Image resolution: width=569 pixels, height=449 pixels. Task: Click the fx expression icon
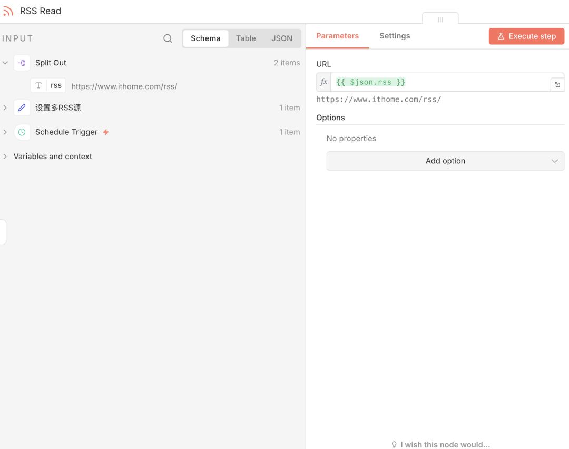point(324,82)
